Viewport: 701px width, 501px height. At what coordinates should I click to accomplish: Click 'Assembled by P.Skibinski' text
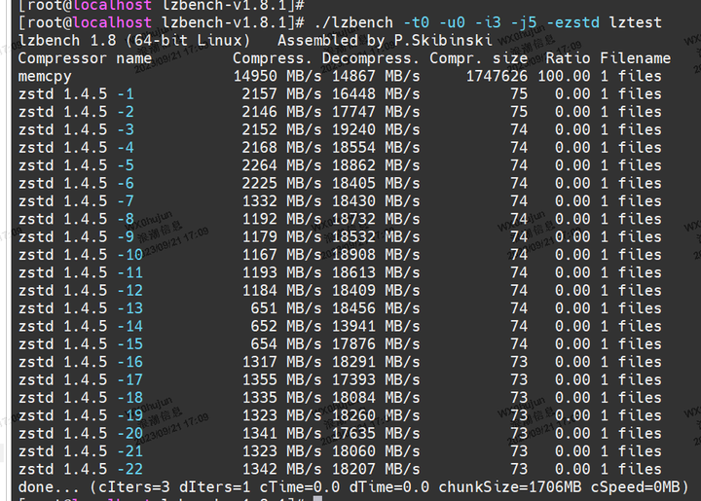pos(385,41)
